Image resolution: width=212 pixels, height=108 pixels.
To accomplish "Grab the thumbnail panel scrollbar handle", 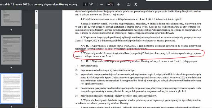I will click(36, 26).
